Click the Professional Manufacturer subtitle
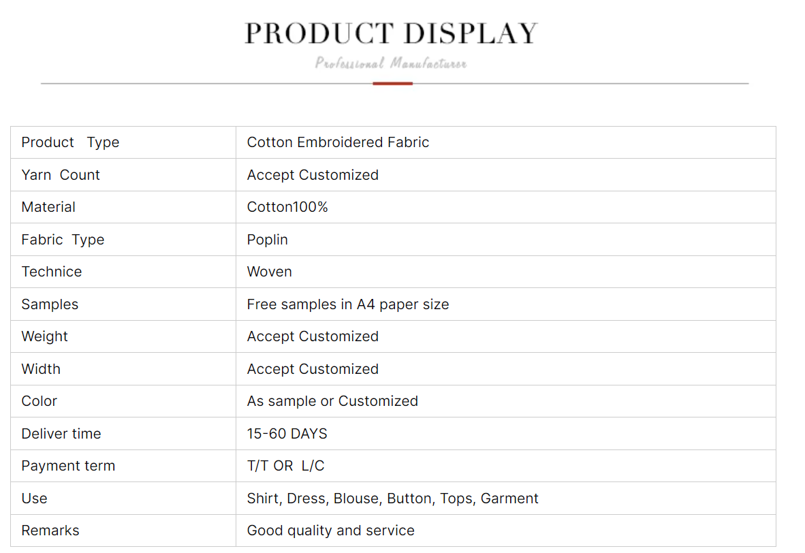Image resolution: width=805 pixels, height=553 pixels. 391,63
